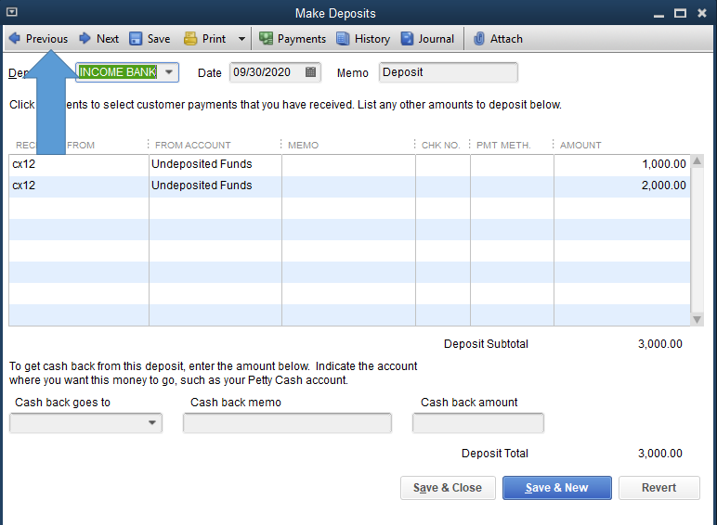Open the Payments to deposit window
This screenshot has height=525, width=717.
coord(293,39)
